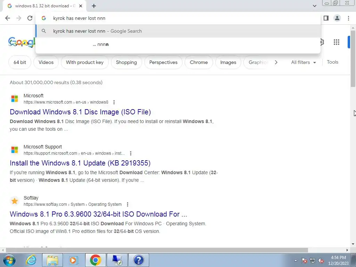Image resolution: width=356 pixels, height=267 pixels.
Task: Click the horizontal scrollbar thumb
Action: point(157,250)
